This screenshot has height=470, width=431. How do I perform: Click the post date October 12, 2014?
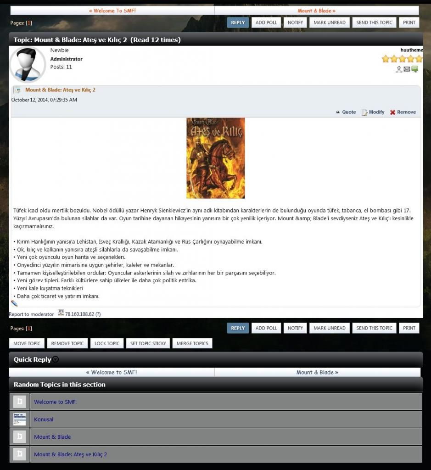[x=44, y=100]
